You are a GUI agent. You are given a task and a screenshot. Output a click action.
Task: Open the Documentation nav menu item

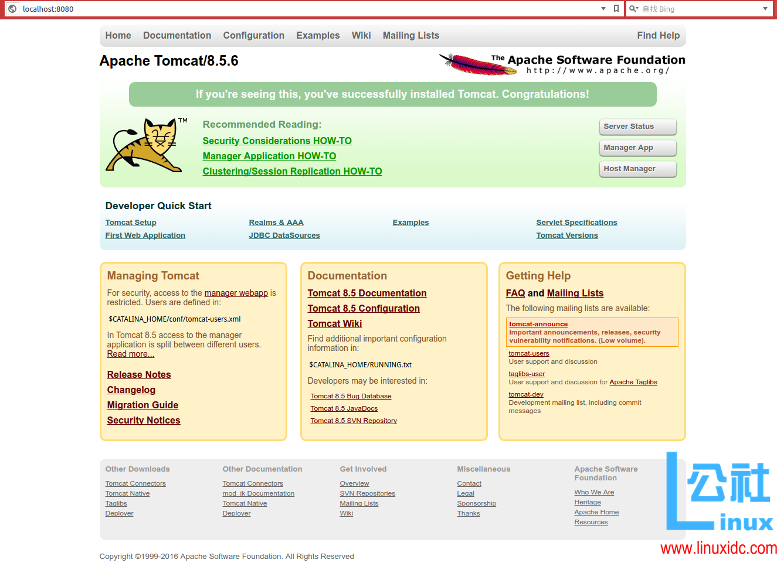pos(177,36)
